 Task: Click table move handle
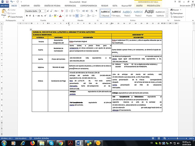pyautogui.click(x=31, y=30)
